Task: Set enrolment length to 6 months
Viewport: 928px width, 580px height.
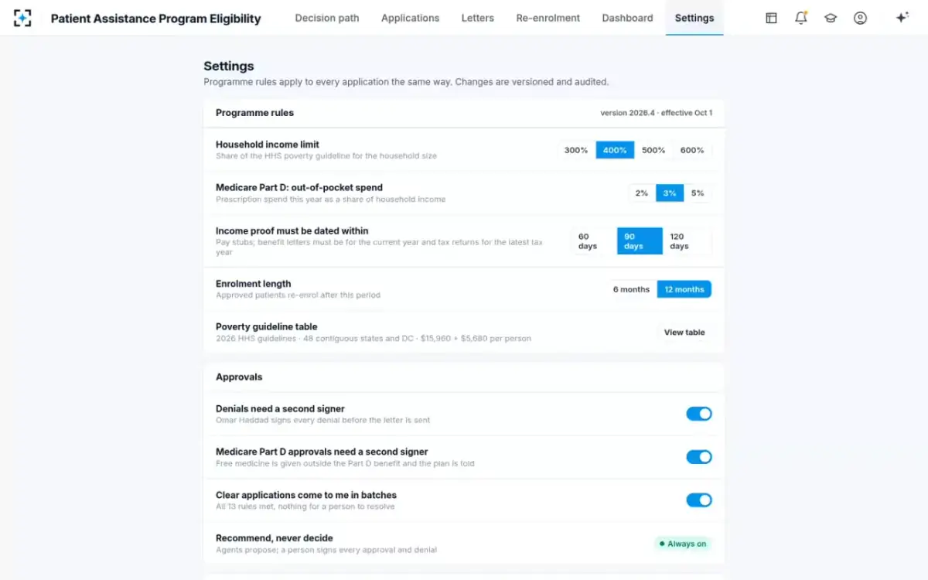Action: coord(631,289)
